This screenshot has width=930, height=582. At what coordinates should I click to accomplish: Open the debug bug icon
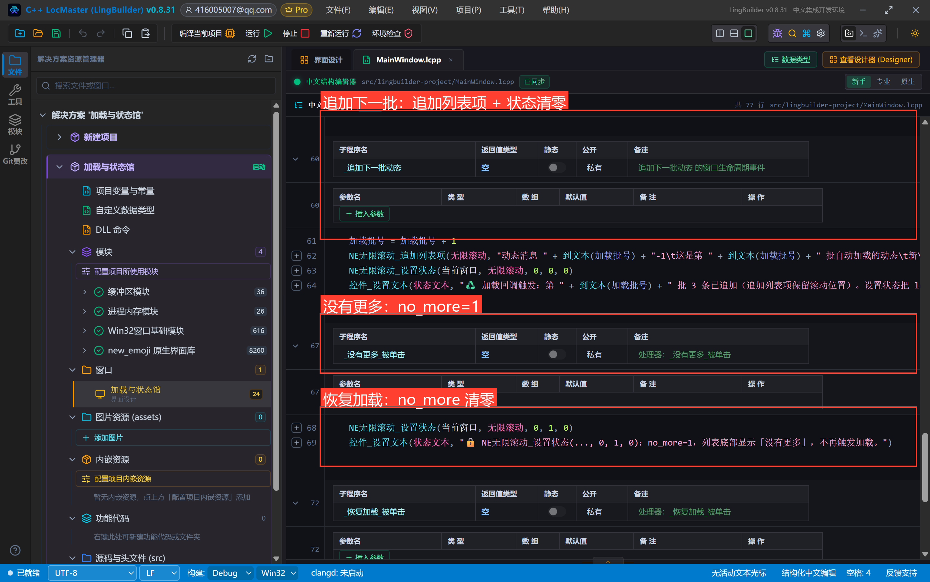(x=777, y=34)
